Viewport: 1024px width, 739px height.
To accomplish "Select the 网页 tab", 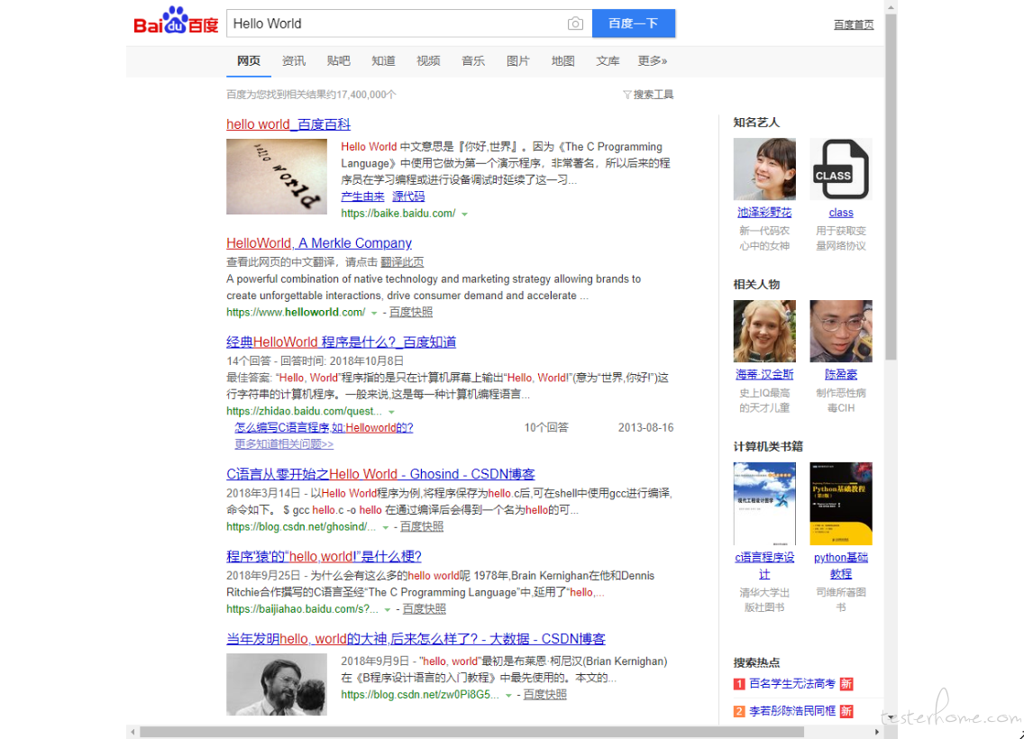I will click(249, 60).
